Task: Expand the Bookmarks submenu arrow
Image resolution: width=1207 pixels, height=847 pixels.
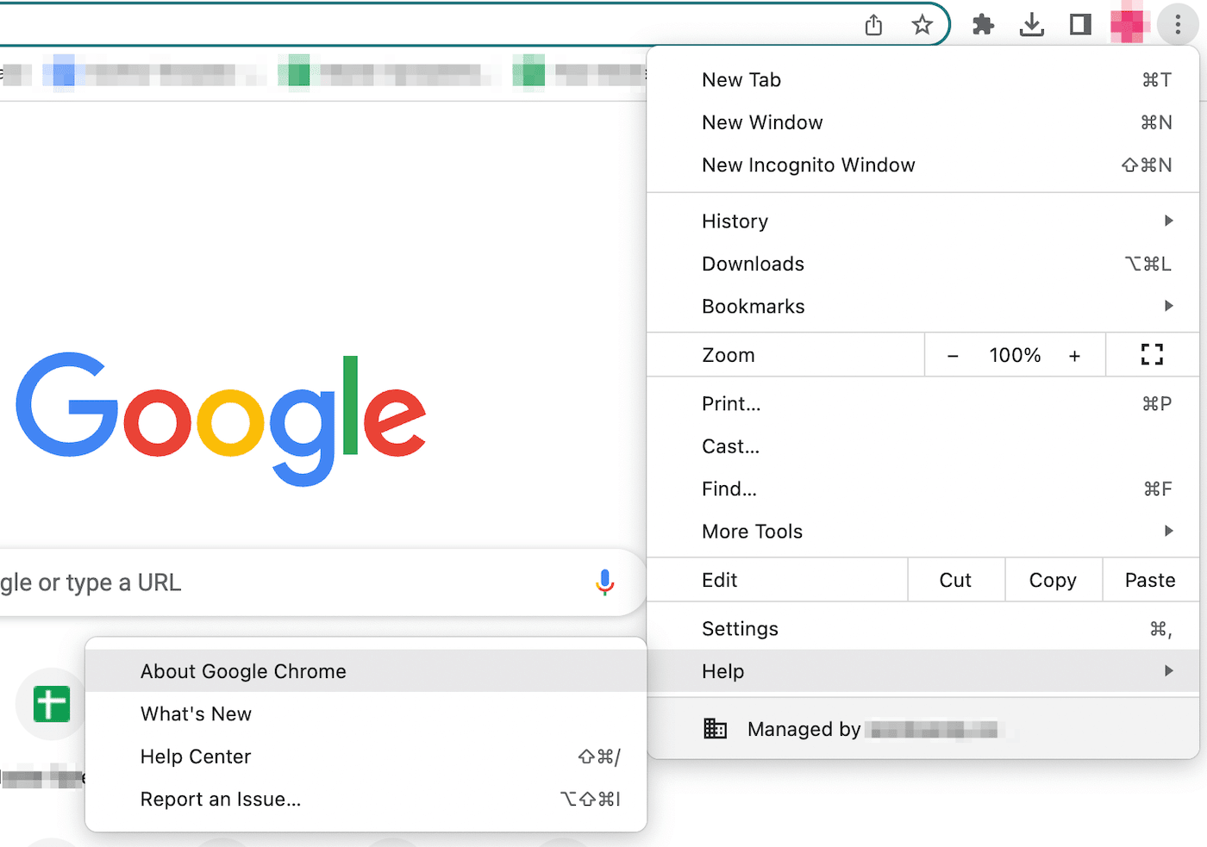Action: coord(1169,306)
